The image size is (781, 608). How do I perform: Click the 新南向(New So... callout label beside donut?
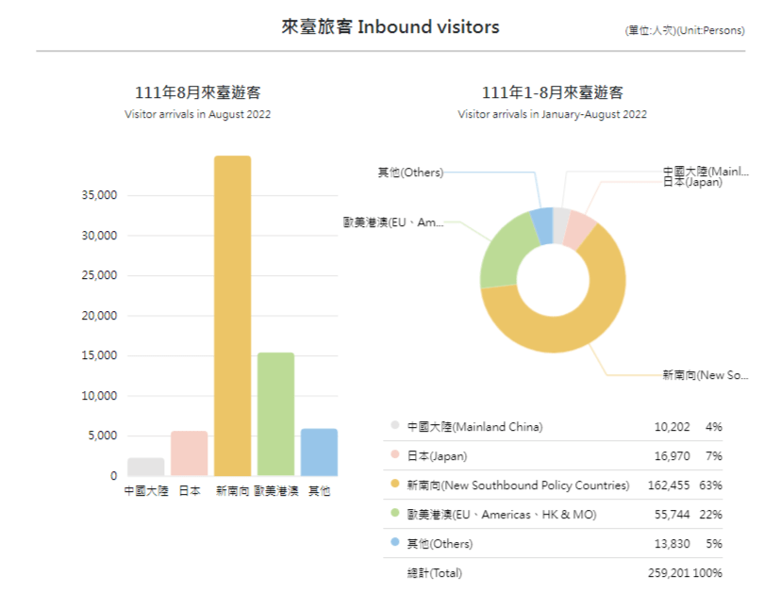(705, 375)
